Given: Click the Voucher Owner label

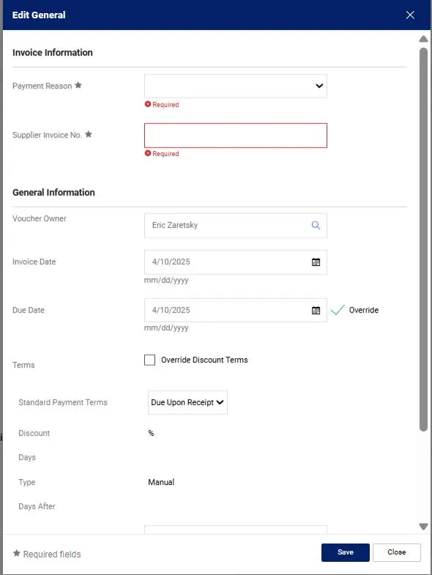Looking at the screenshot, I should click(x=40, y=218).
